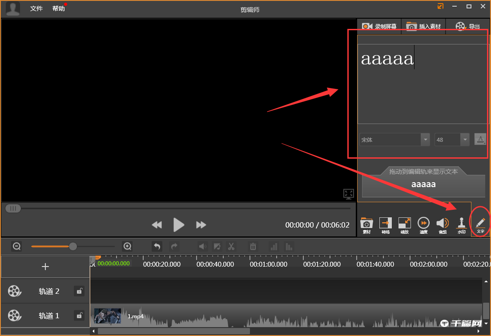Screen dimensions: 491x336
Task: Toggle fullscreen preview icon
Action: pos(348,194)
